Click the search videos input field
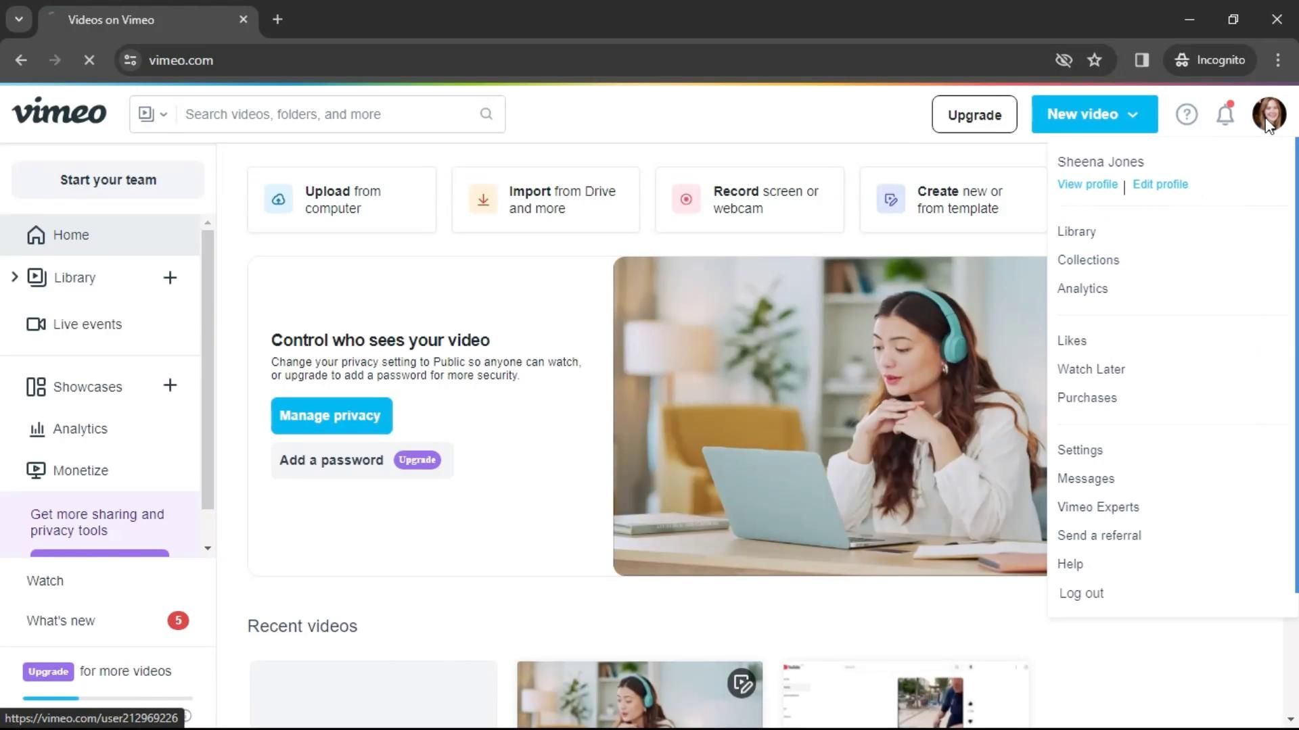Viewport: 1299px width, 730px height. coord(325,114)
